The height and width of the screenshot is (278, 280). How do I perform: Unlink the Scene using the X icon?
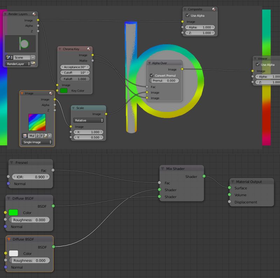point(33,57)
